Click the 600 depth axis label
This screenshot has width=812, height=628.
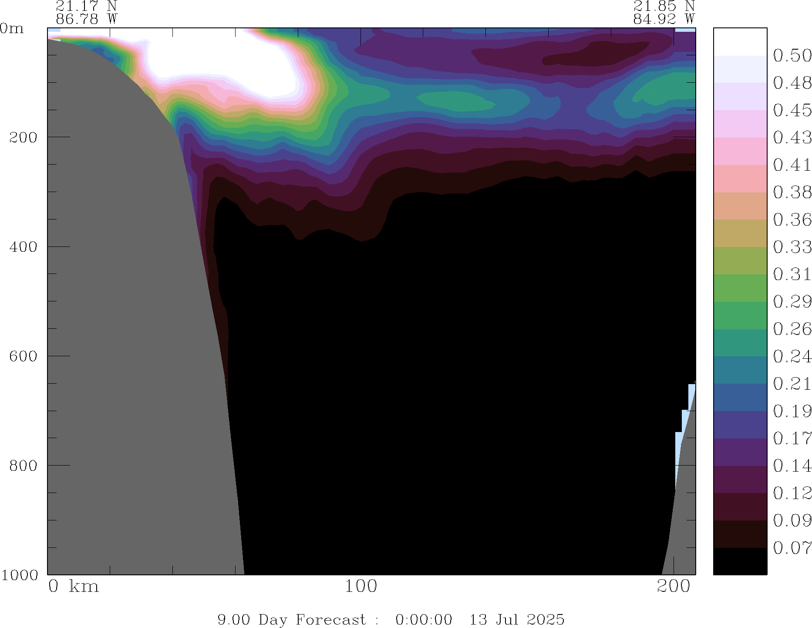point(23,356)
